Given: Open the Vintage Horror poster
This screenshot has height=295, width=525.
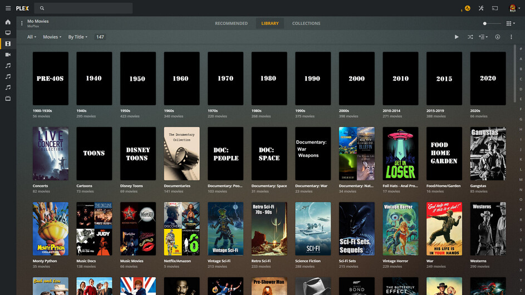Looking at the screenshot, I should click(400, 229).
